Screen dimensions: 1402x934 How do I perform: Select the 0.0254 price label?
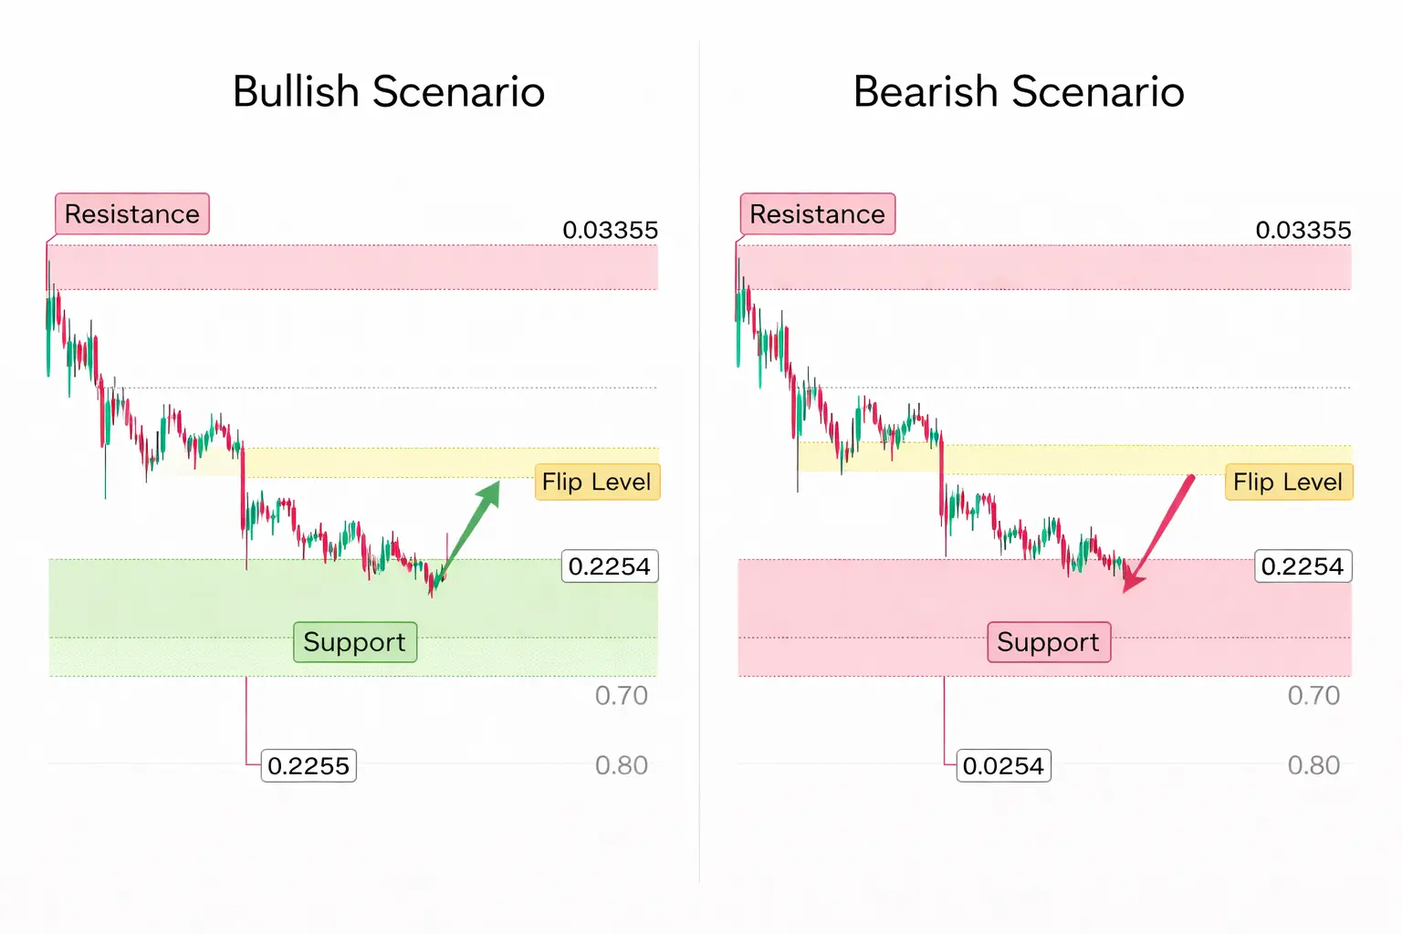[x=1003, y=765]
